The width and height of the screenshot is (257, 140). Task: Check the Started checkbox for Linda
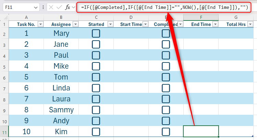96,88
